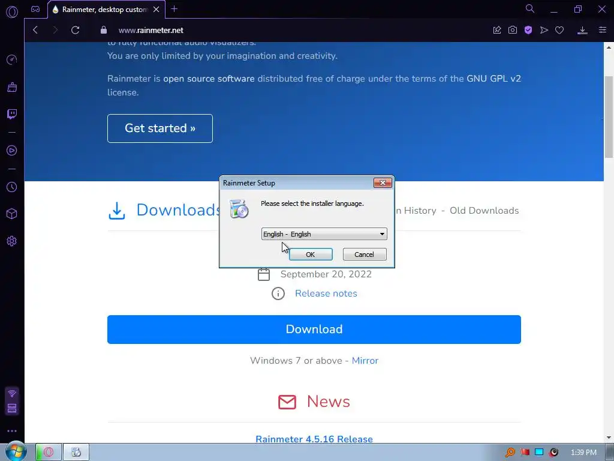Open Extensions cube icon in sidebar
This screenshot has width=614, height=461.
[x=12, y=214]
